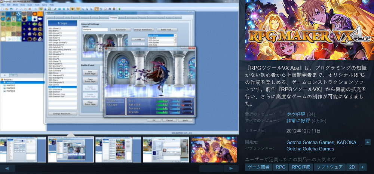The image size is (374, 174).
Task: Select 001:Slime in the enemy list
Action: tap(161, 35)
